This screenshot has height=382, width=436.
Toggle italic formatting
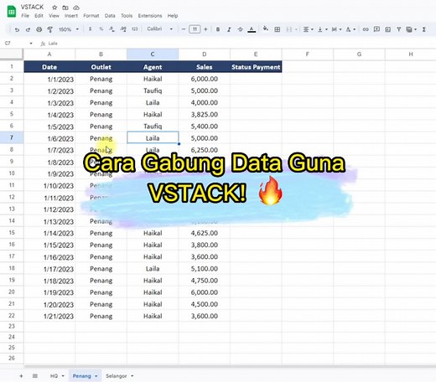point(229,29)
